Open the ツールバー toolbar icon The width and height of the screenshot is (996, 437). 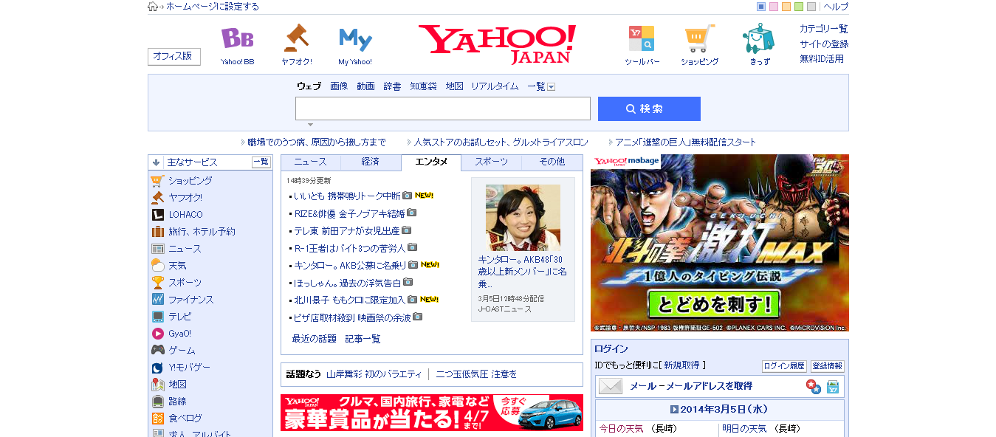coord(642,38)
